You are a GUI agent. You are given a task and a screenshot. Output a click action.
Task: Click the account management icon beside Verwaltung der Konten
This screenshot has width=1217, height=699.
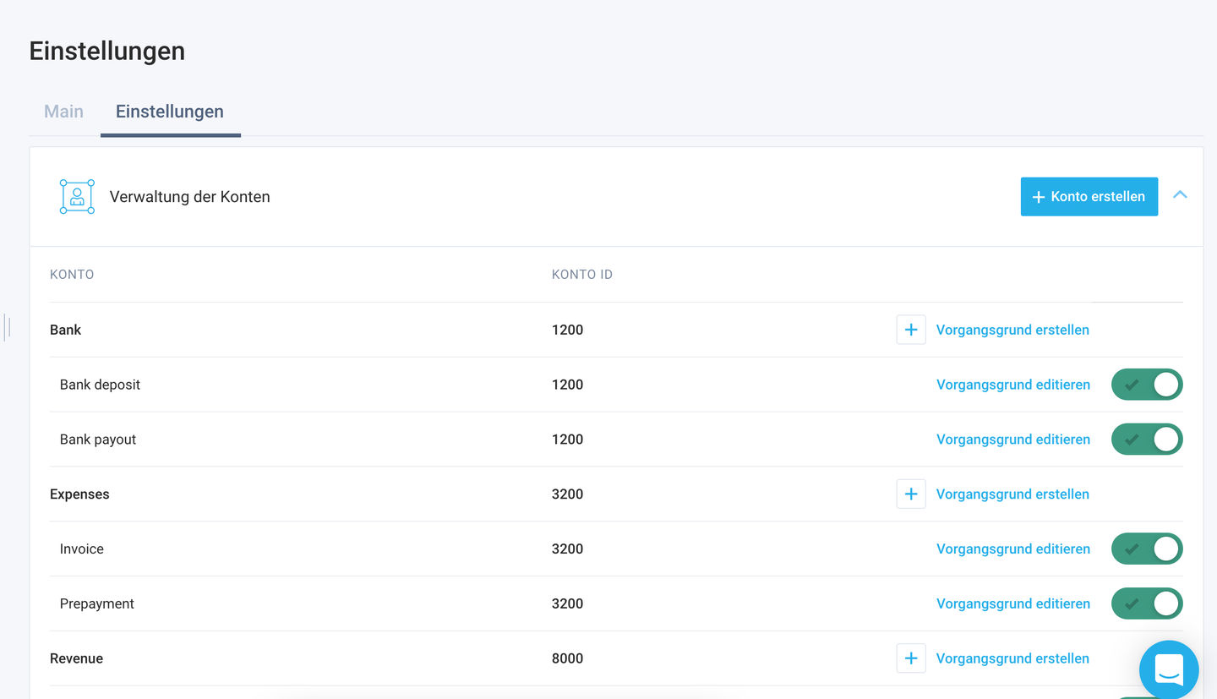pos(77,196)
